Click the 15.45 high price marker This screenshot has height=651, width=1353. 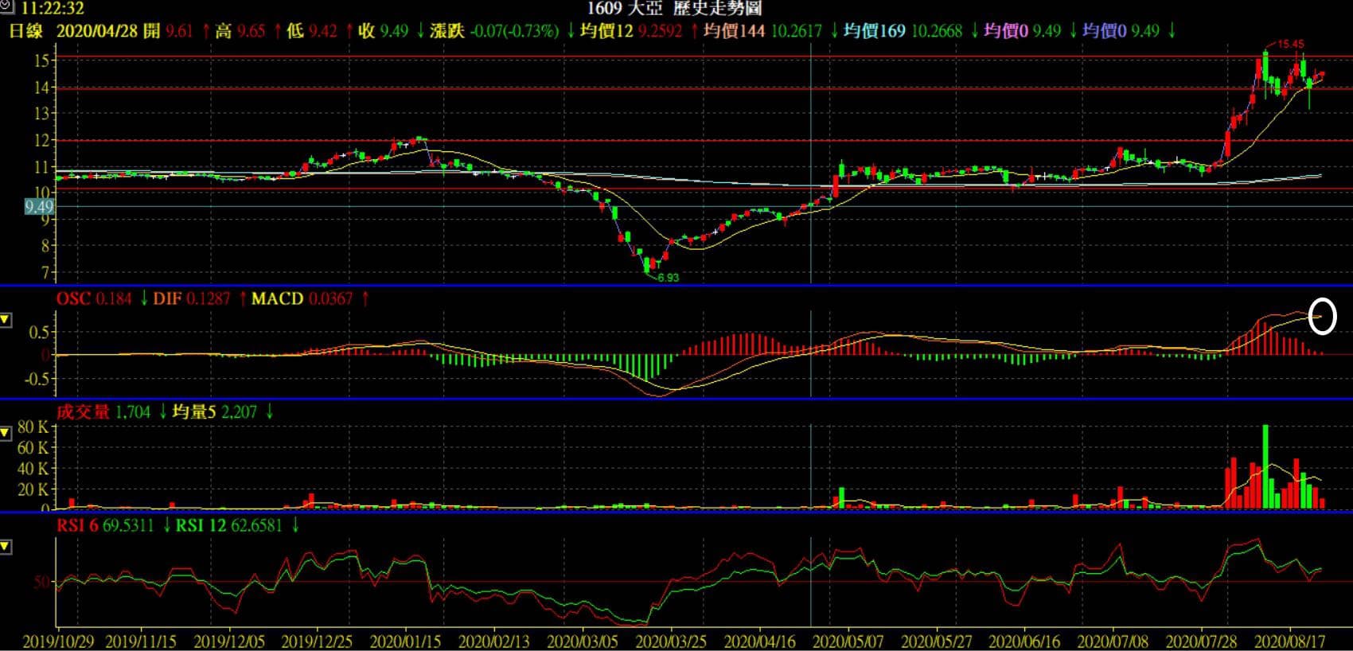1290,45
